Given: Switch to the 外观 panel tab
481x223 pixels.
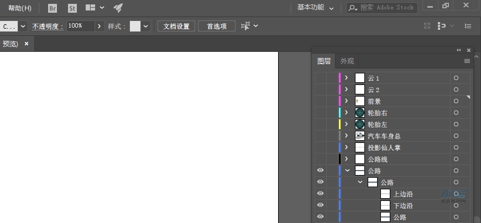Looking at the screenshot, I should tap(347, 61).
